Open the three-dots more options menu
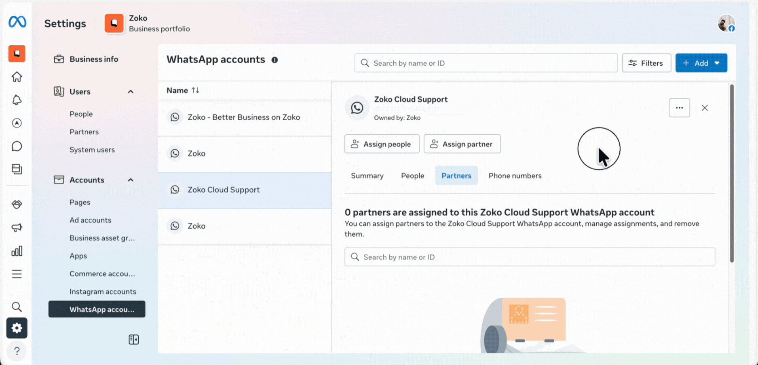The width and height of the screenshot is (758, 365). [680, 108]
